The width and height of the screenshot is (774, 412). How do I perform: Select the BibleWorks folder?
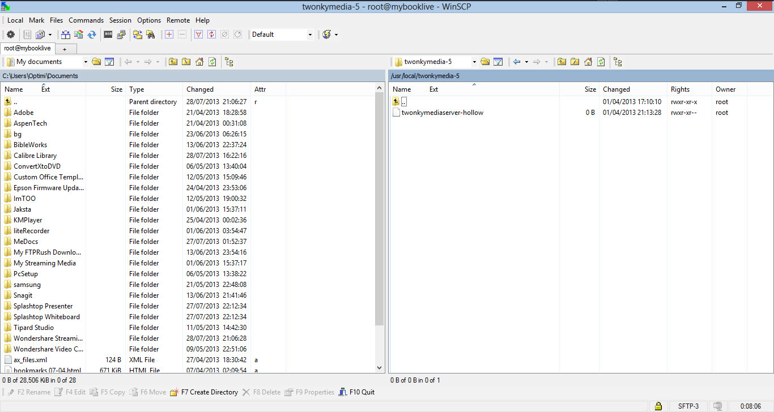31,145
